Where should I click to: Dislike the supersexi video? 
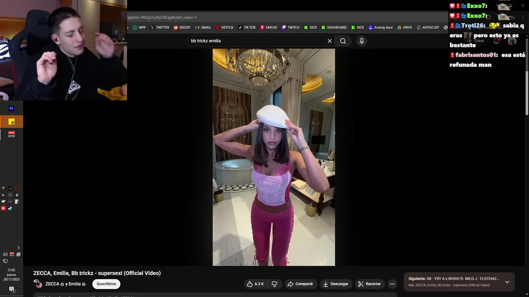click(x=274, y=284)
